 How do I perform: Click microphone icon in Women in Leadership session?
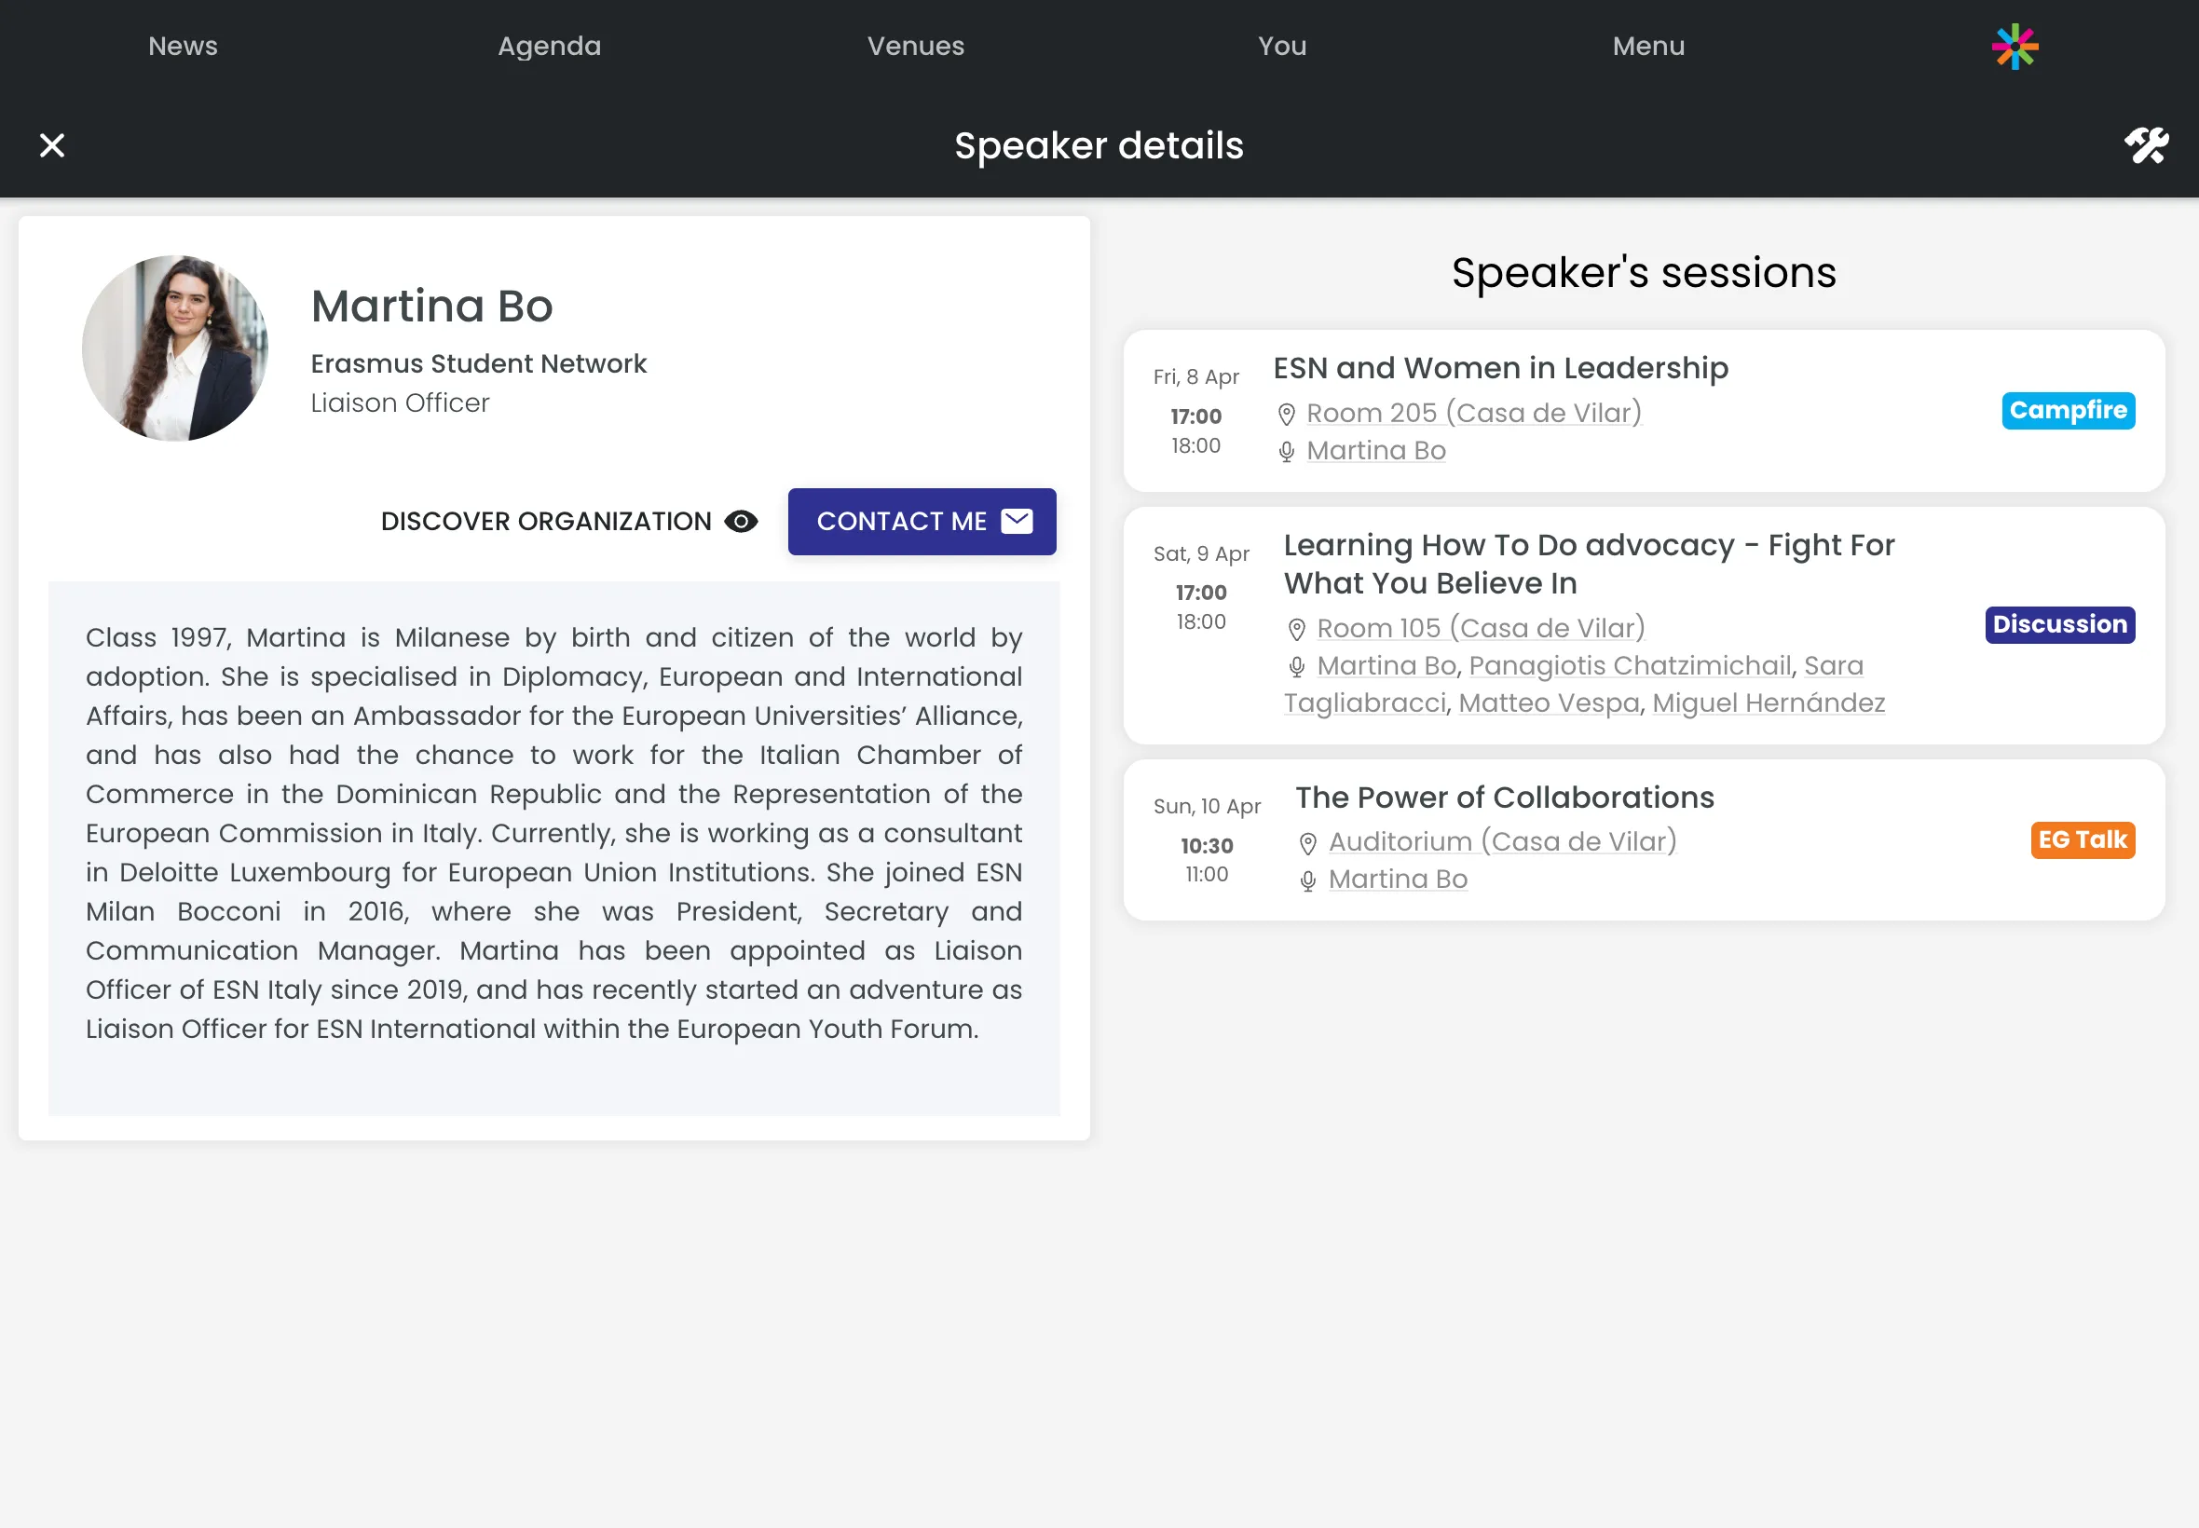tap(1286, 451)
